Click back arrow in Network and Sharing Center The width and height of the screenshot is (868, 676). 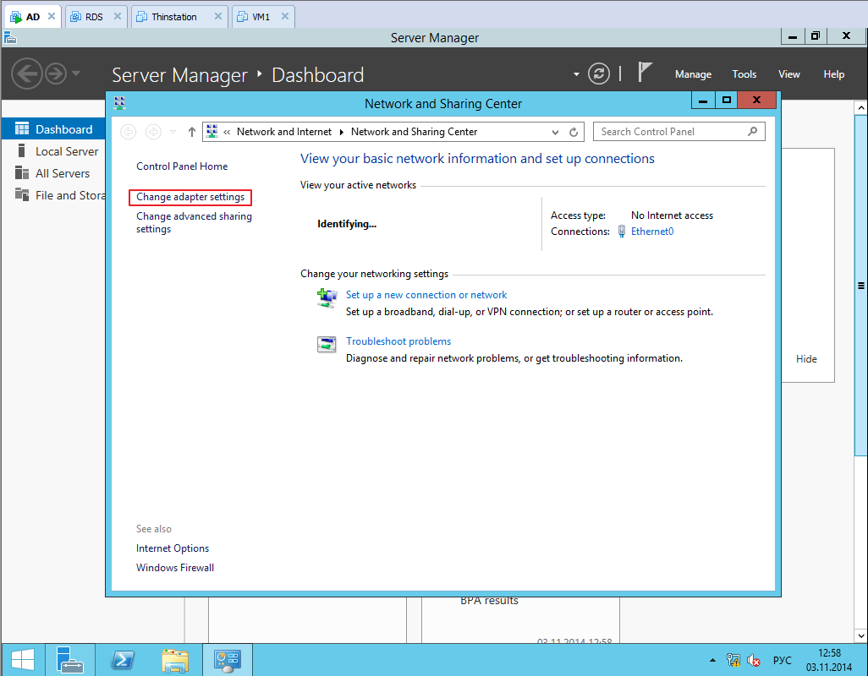point(129,132)
